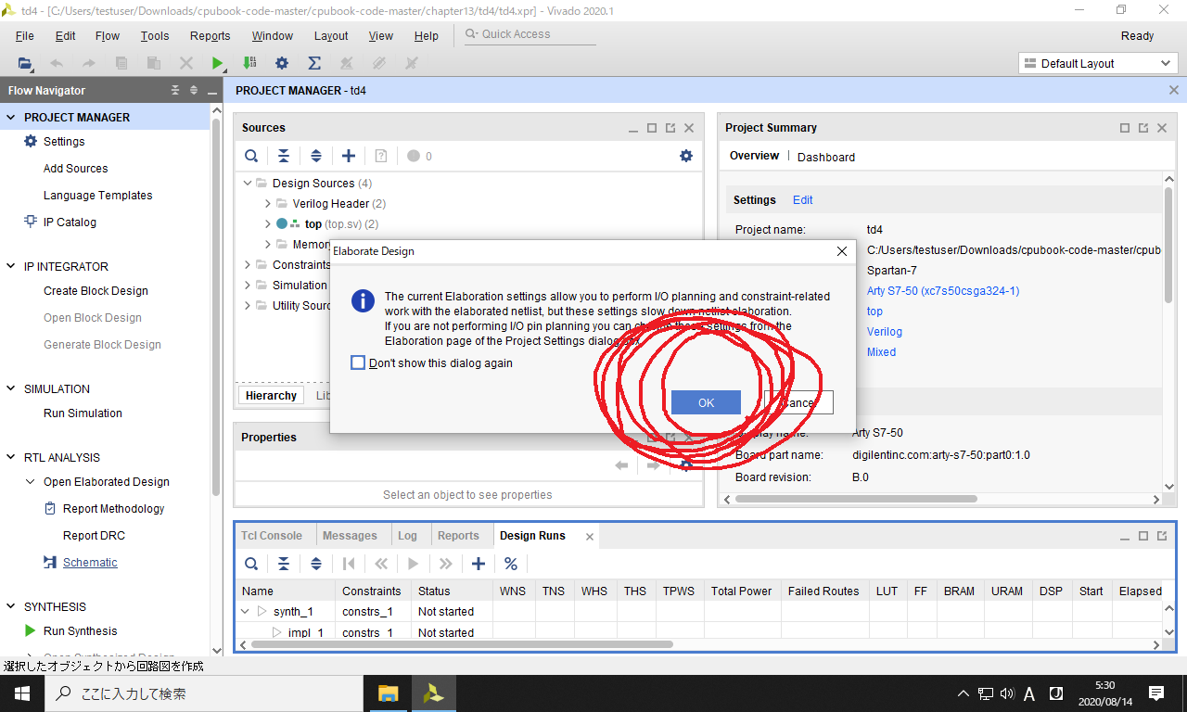Maximize the Project Summary panel

(1125, 128)
